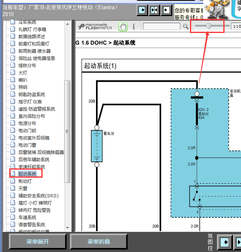Open 遥控 防盗警报系统 tree item
The image size is (241, 252).
[x=37, y=109]
